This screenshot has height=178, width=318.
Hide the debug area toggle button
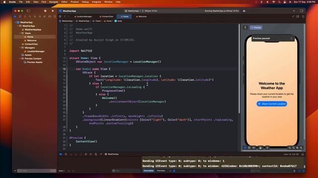coord(303,154)
